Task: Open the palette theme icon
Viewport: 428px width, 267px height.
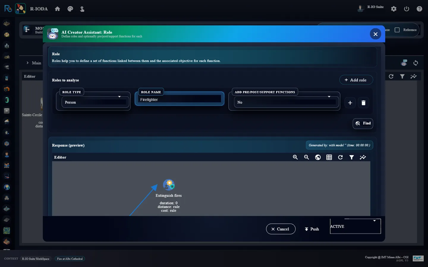Action: [x=70, y=9]
